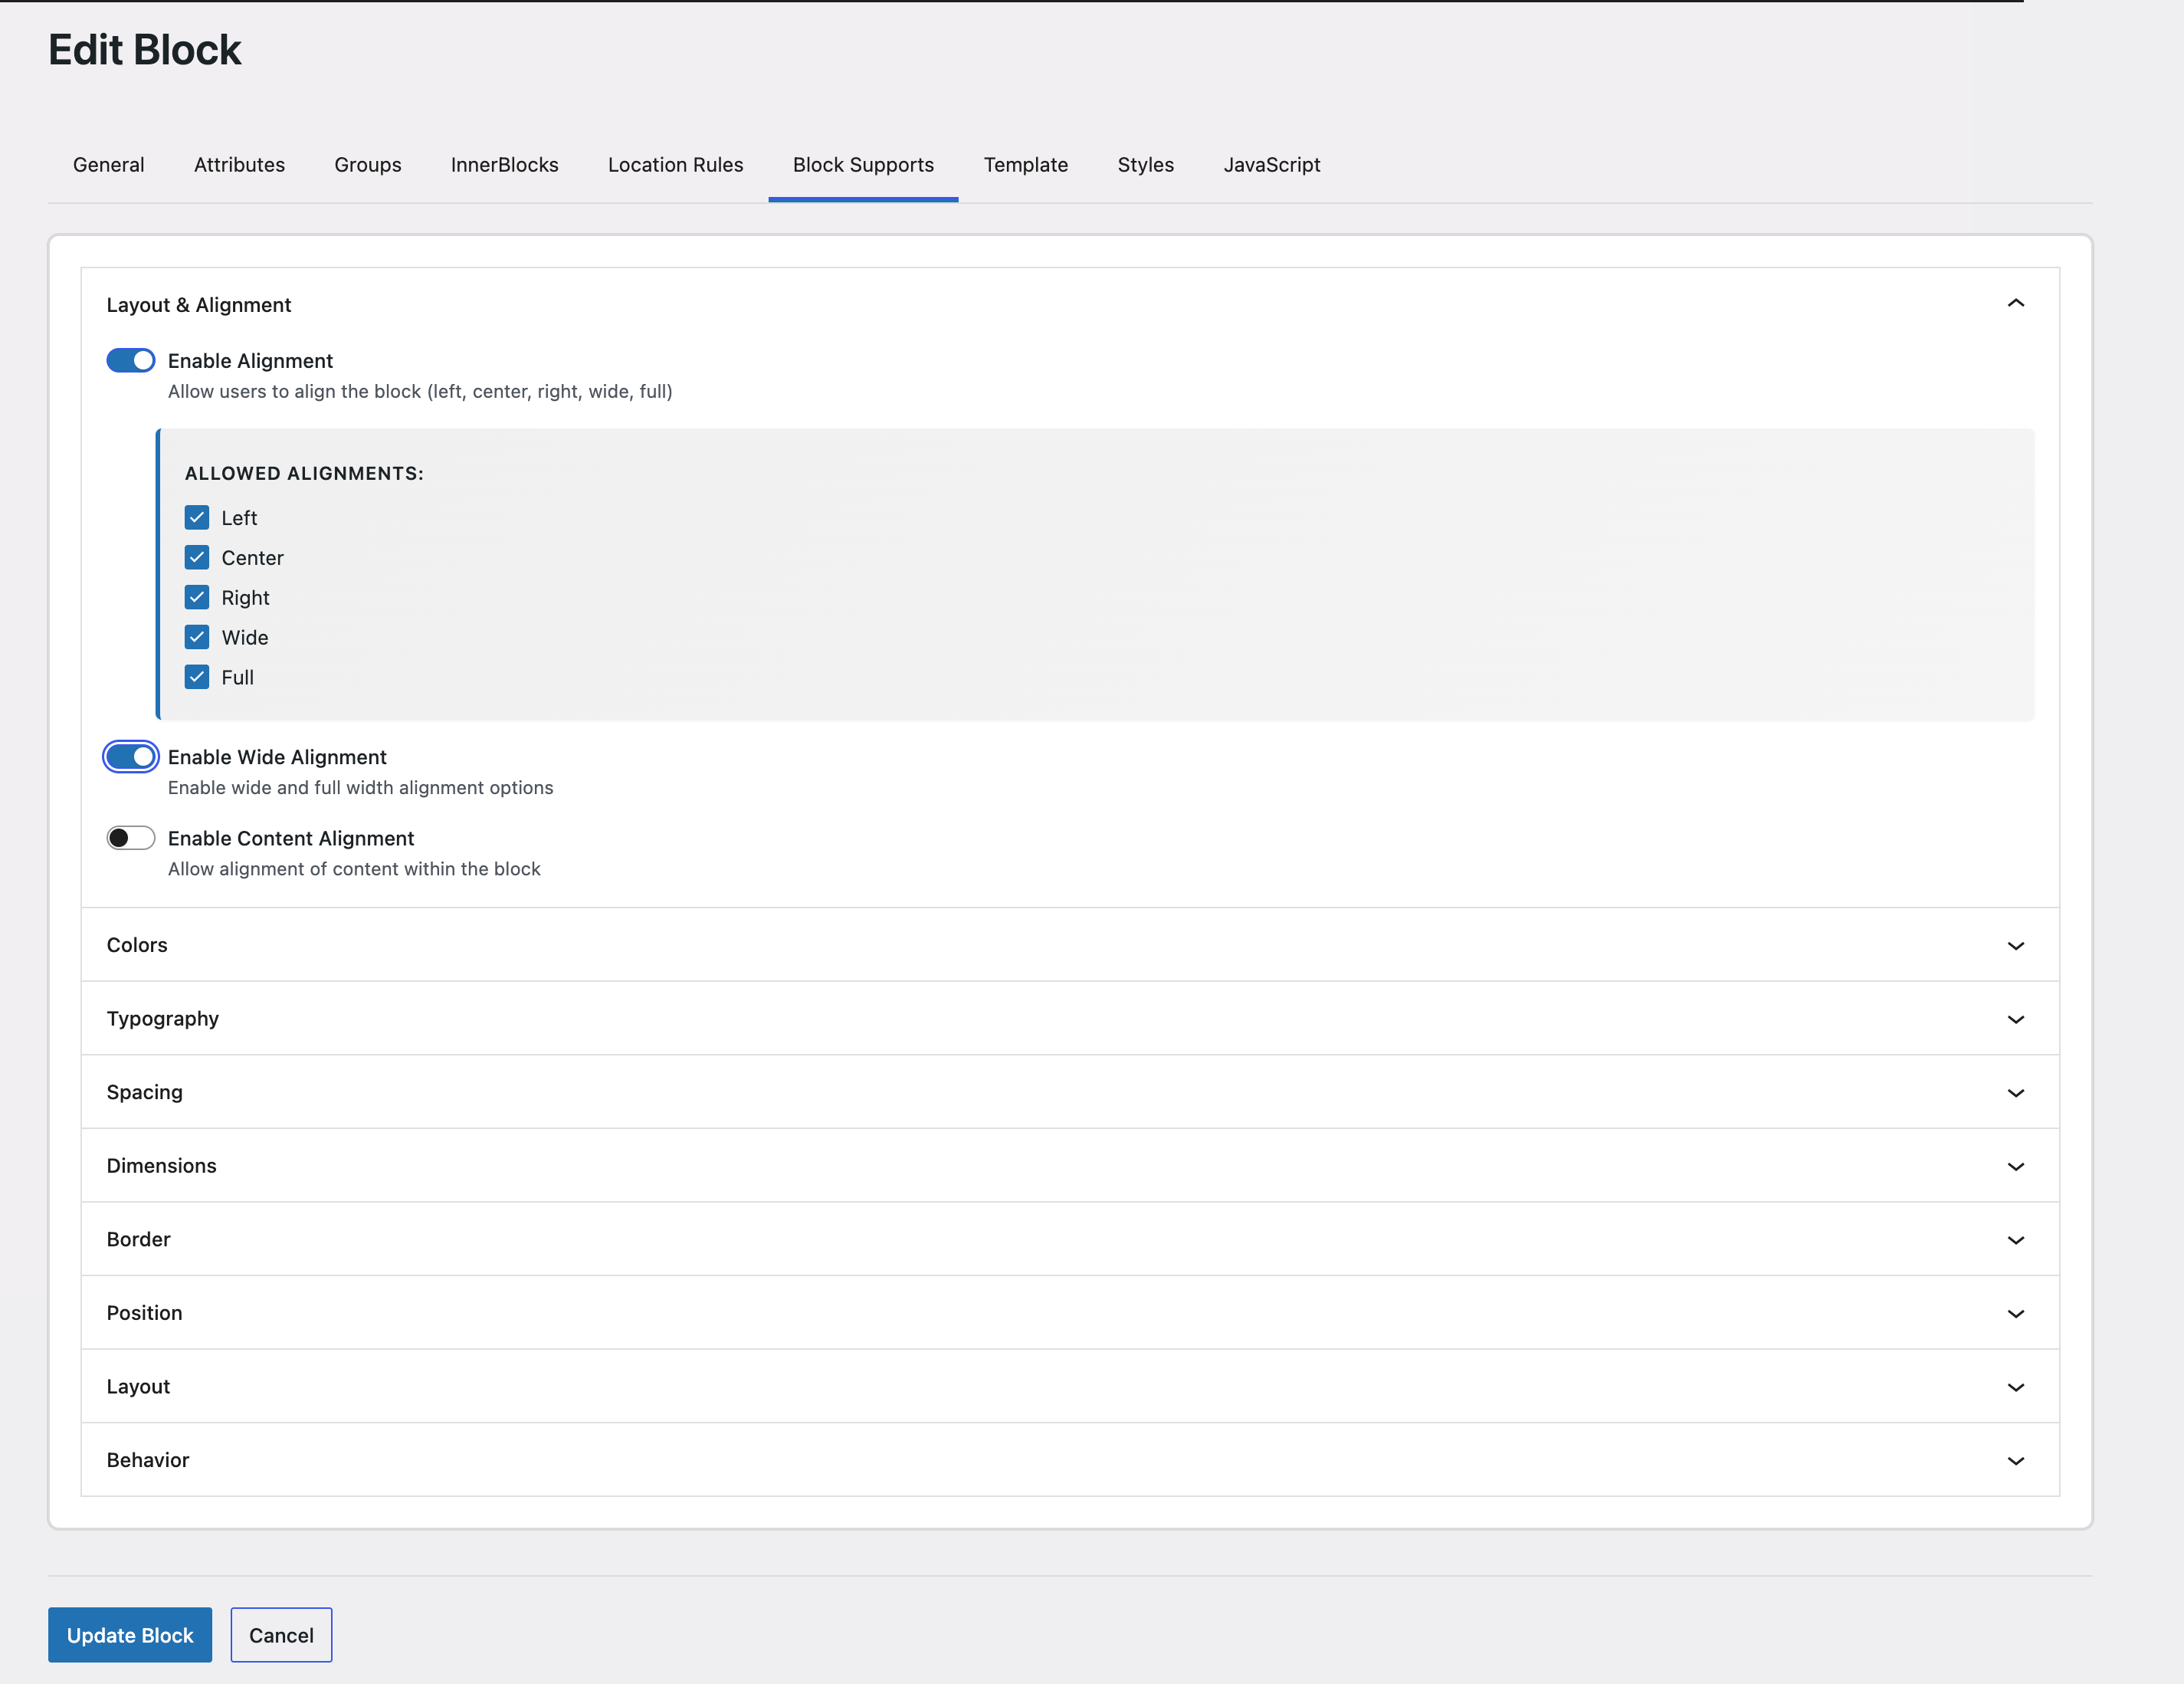
Task: Click the Enable Content Alignment label
Action: click(x=291, y=838)
